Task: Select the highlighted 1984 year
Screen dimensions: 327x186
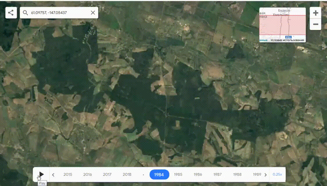Action: pos(159,174)
